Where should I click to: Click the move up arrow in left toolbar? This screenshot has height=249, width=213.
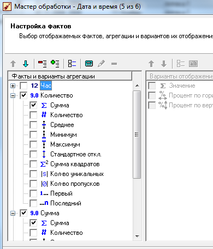13,64
